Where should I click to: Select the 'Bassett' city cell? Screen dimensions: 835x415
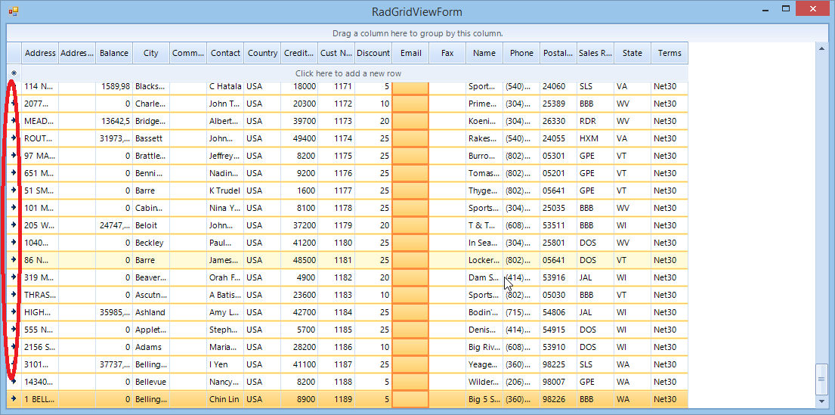pos(151,138)
